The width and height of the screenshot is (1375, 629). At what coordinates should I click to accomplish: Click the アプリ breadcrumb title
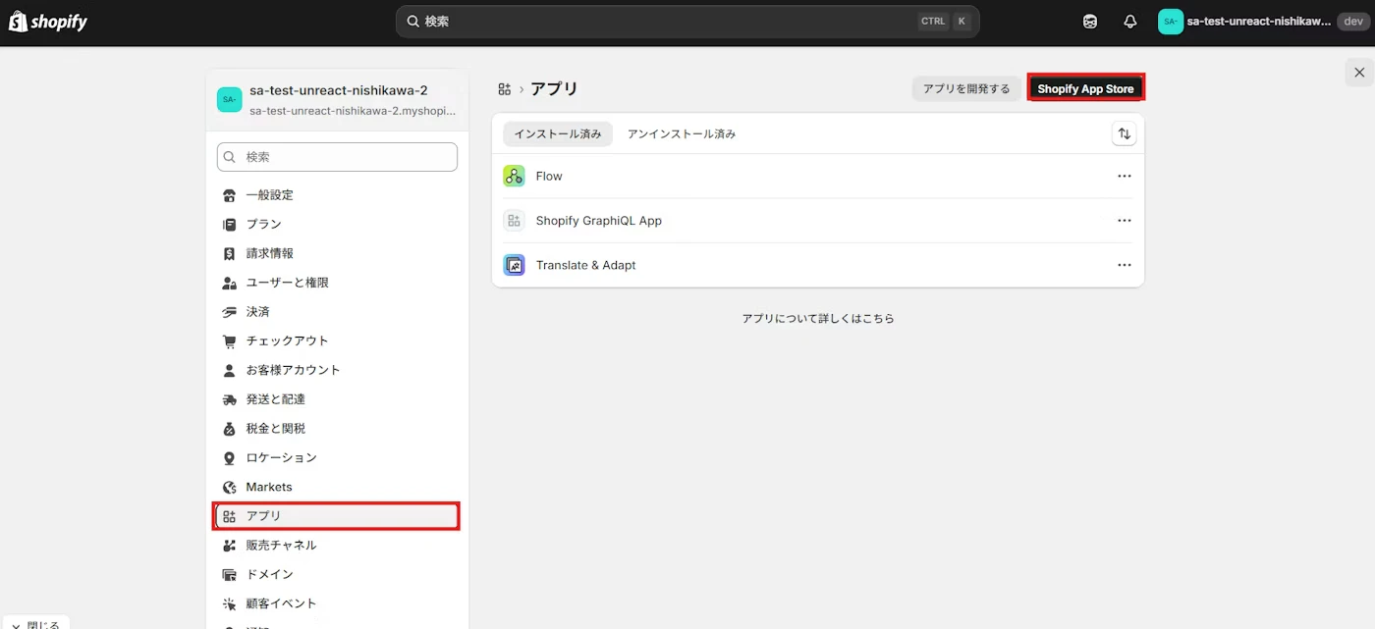pos(554,89)
